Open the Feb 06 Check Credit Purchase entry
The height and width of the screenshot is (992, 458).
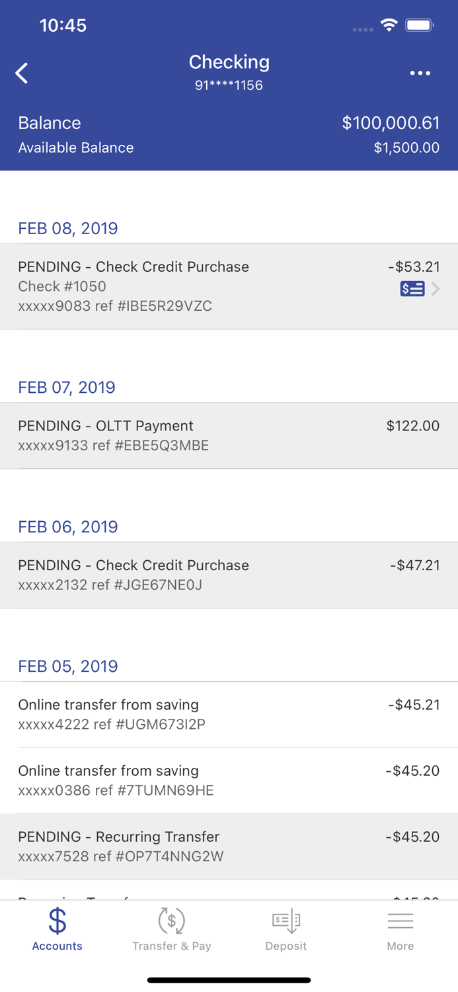(x=229, y=574)
